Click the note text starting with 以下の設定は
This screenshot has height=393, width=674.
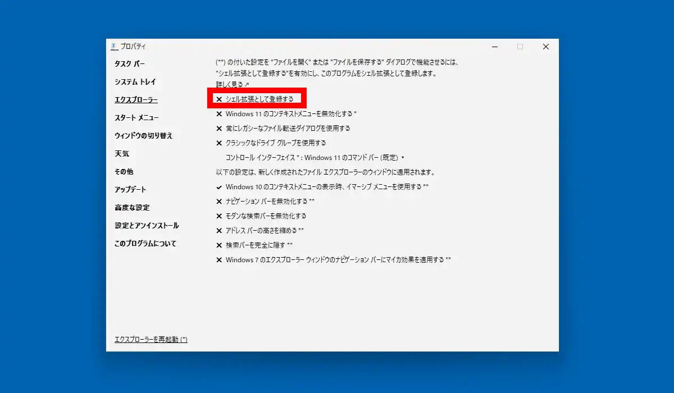[x=326, y=172]
